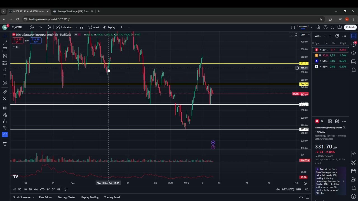Expand the indicators favorites dropdown arrow
The width and height of the screenshot is (358, 201).
coord(76,27)
